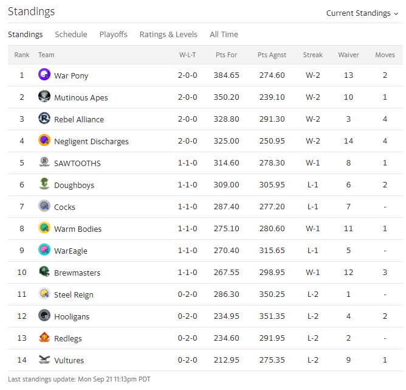Click the War Pony purple helmet logo

click(x=44, y=74)
